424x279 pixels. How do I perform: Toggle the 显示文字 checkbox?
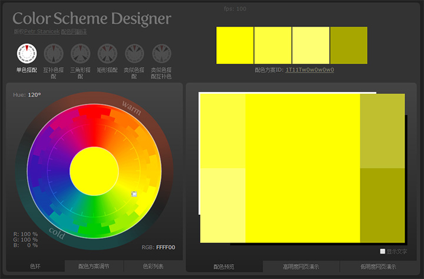tap(382, 251)
